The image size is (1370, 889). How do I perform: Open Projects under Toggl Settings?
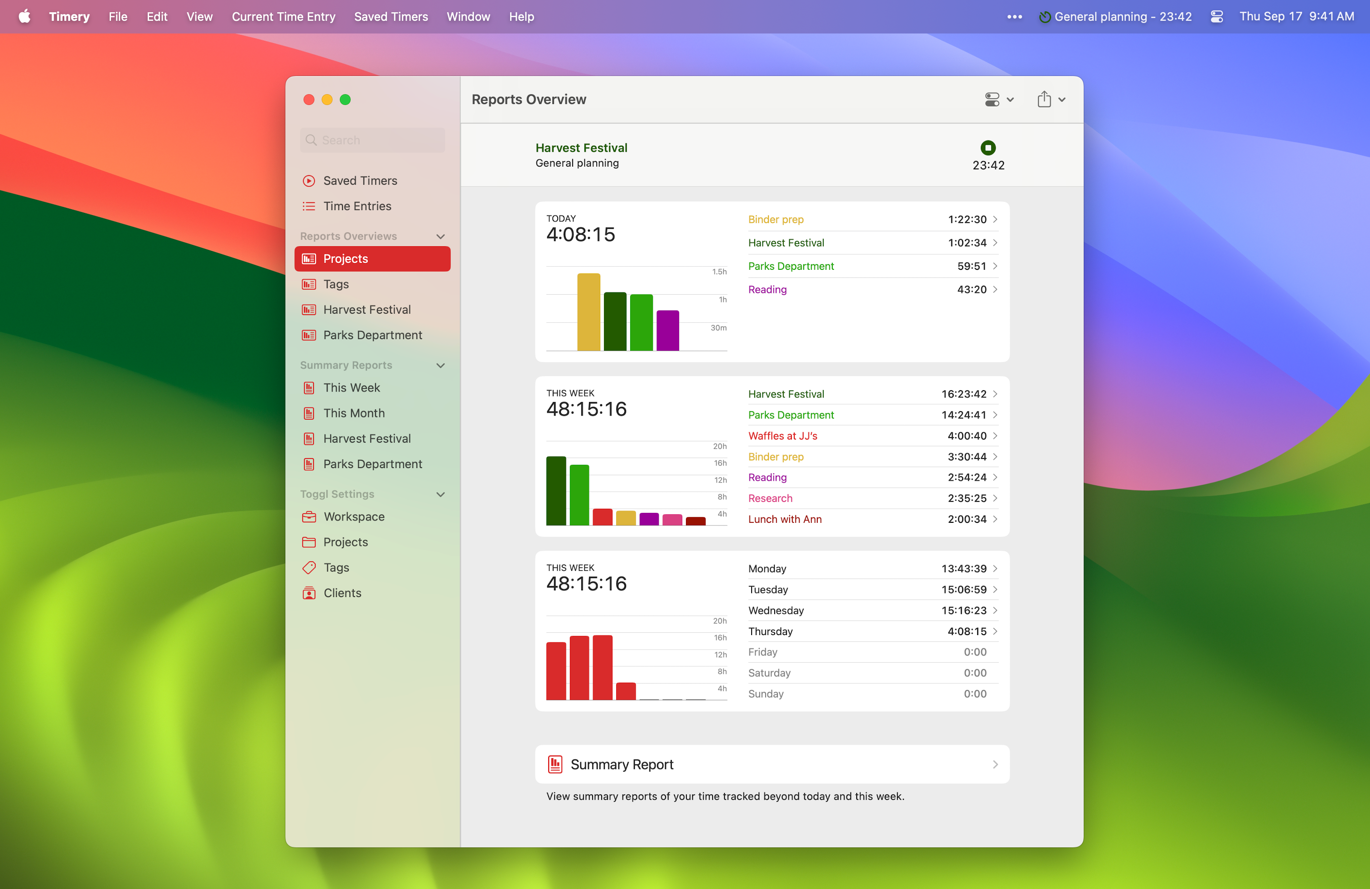[x=372, y=542]
